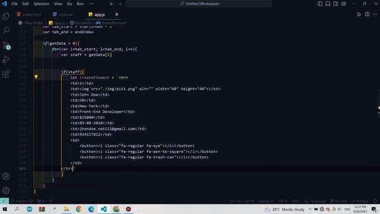Open Windows taskbar search
The width and height of the screenshot is (380, 214).
pos(17,209)
